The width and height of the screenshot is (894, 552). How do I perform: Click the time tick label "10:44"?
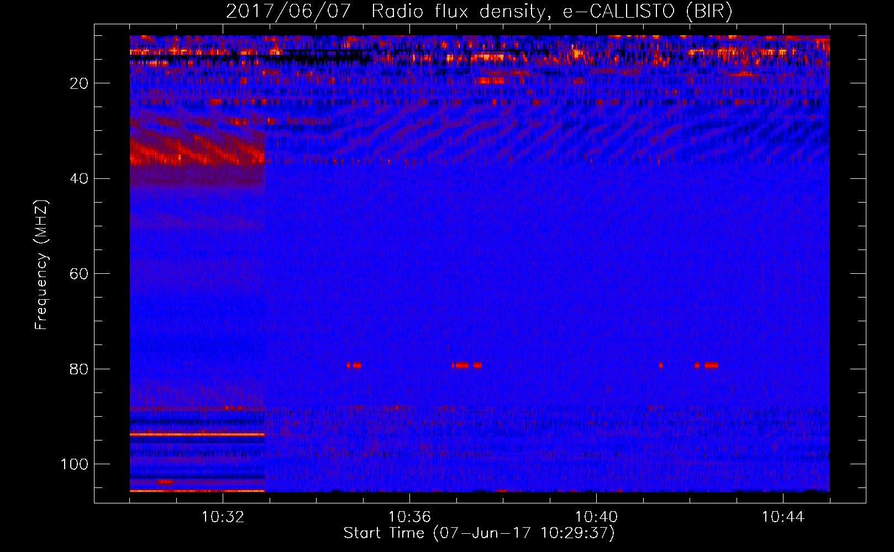[783, 517]
